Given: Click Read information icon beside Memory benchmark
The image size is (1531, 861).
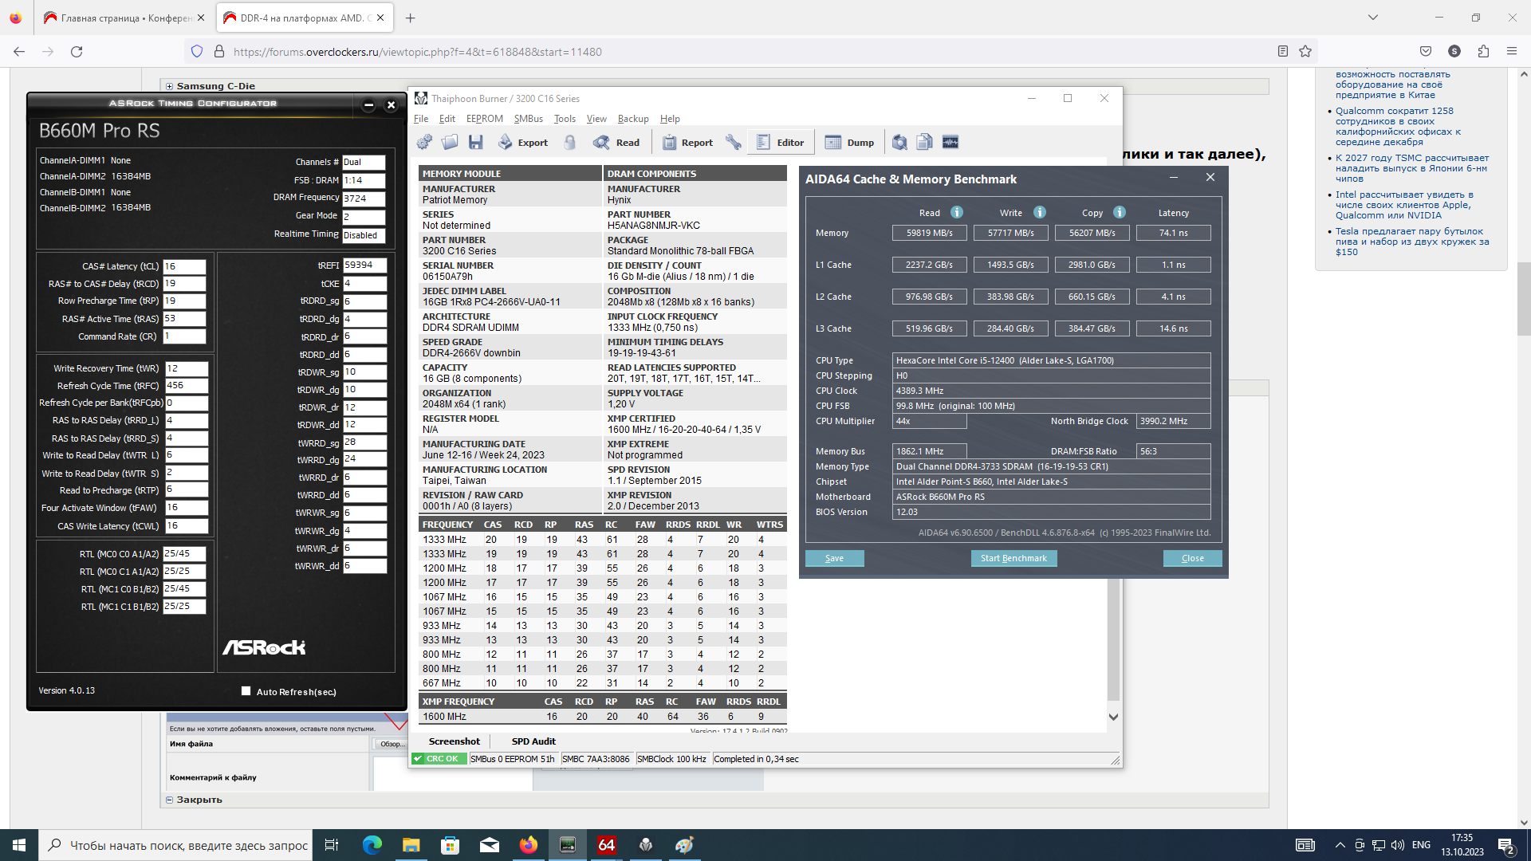Looking at the screenshot, I should [957, 212].
